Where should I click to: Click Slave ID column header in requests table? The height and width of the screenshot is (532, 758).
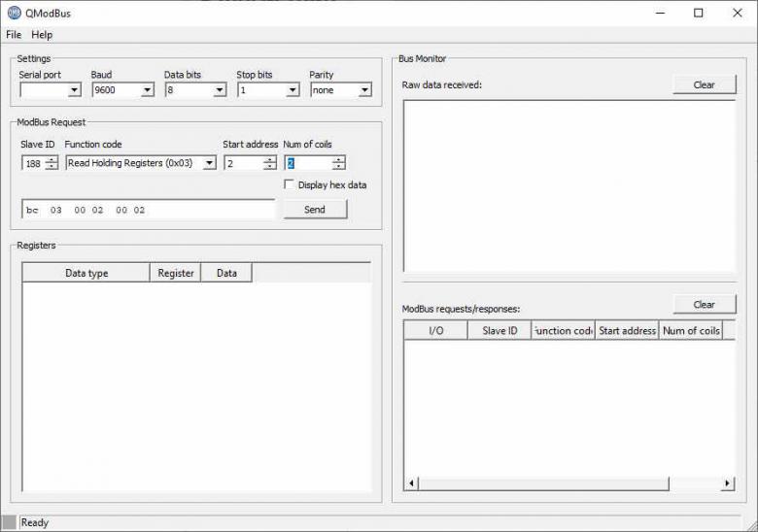coord(500,331)
